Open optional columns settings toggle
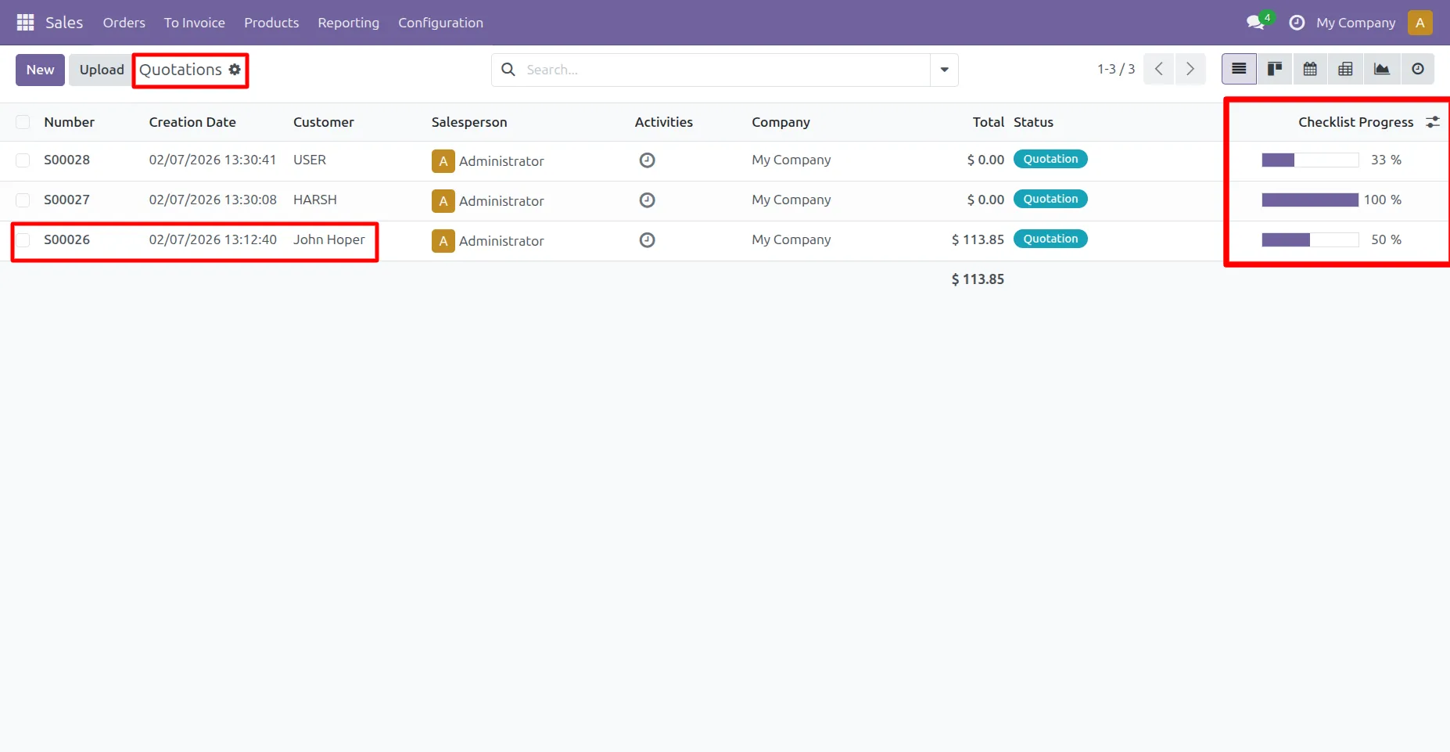The width and height of the screenshot is (1450, 752). (1432, 122)
